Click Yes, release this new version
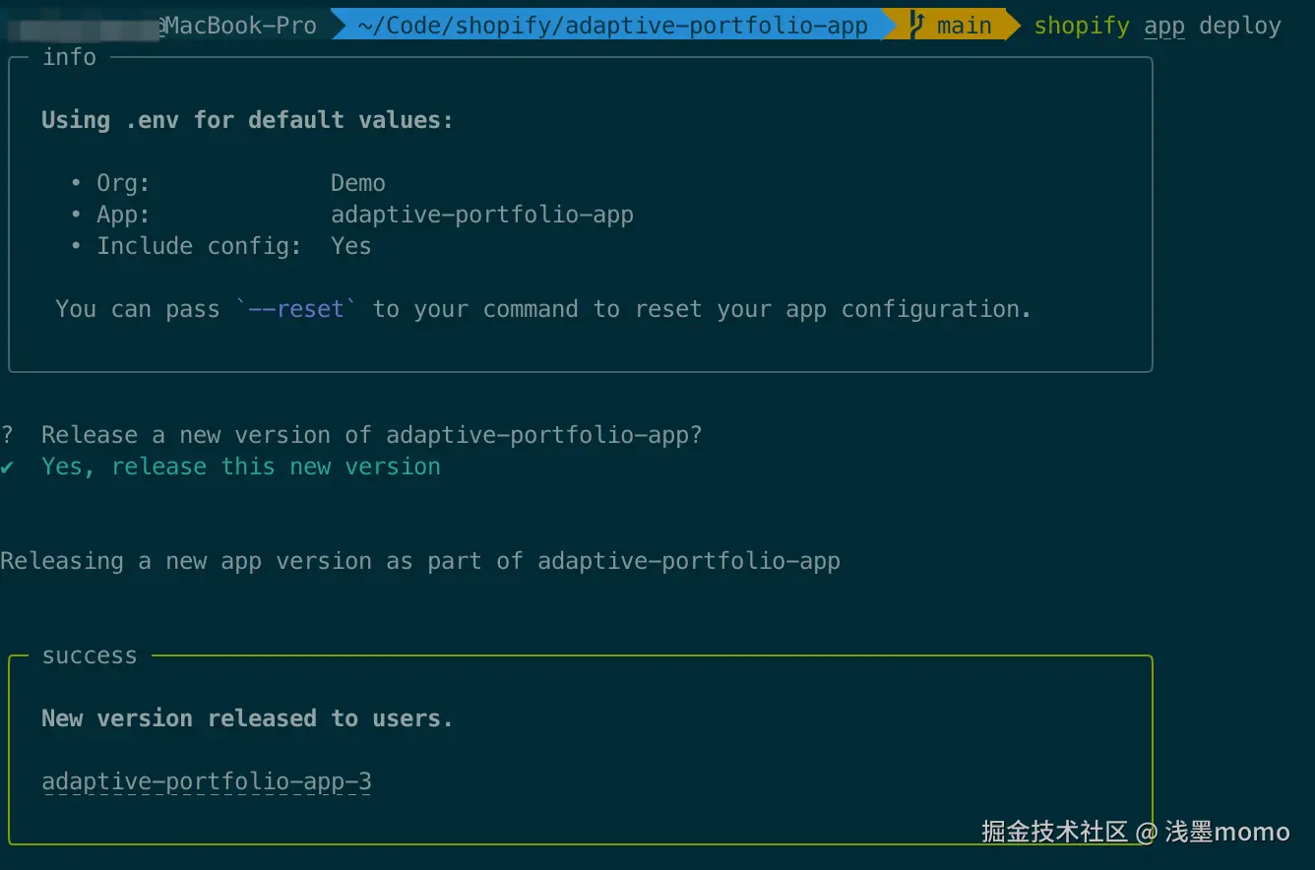 [241, 466]
